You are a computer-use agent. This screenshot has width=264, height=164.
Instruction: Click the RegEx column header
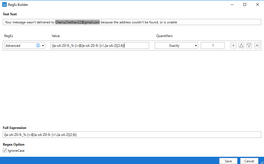pos(9,36)
